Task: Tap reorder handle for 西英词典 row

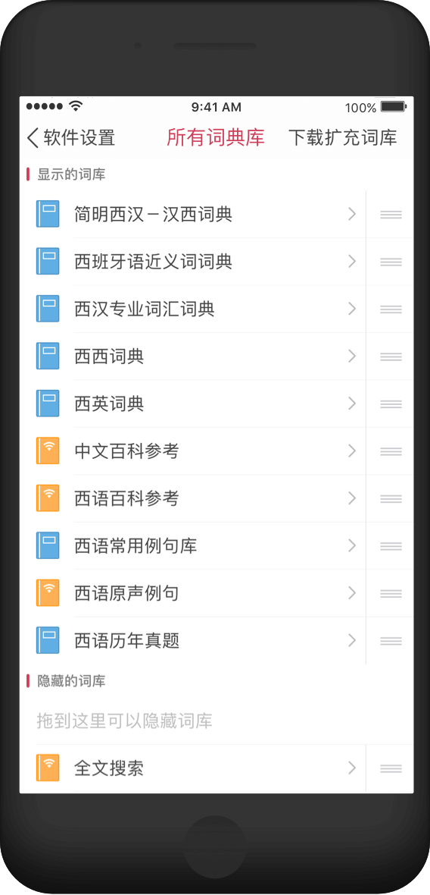Action: (x=391, y=404)
